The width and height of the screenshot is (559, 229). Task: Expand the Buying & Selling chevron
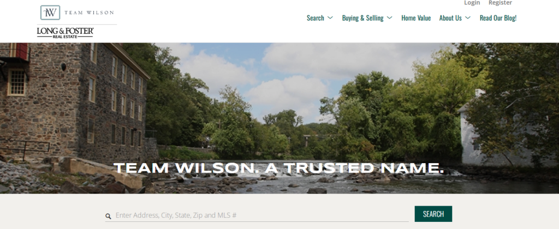click(389, 18)
